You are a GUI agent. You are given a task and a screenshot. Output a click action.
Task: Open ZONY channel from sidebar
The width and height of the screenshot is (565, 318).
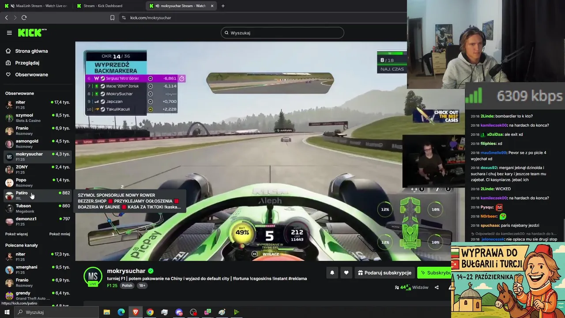[38, 170]
